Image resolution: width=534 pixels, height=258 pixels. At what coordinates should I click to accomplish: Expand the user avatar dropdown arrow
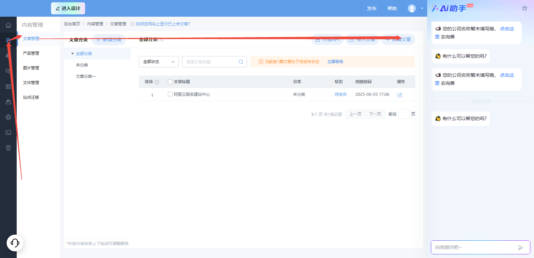click(422, 8)
